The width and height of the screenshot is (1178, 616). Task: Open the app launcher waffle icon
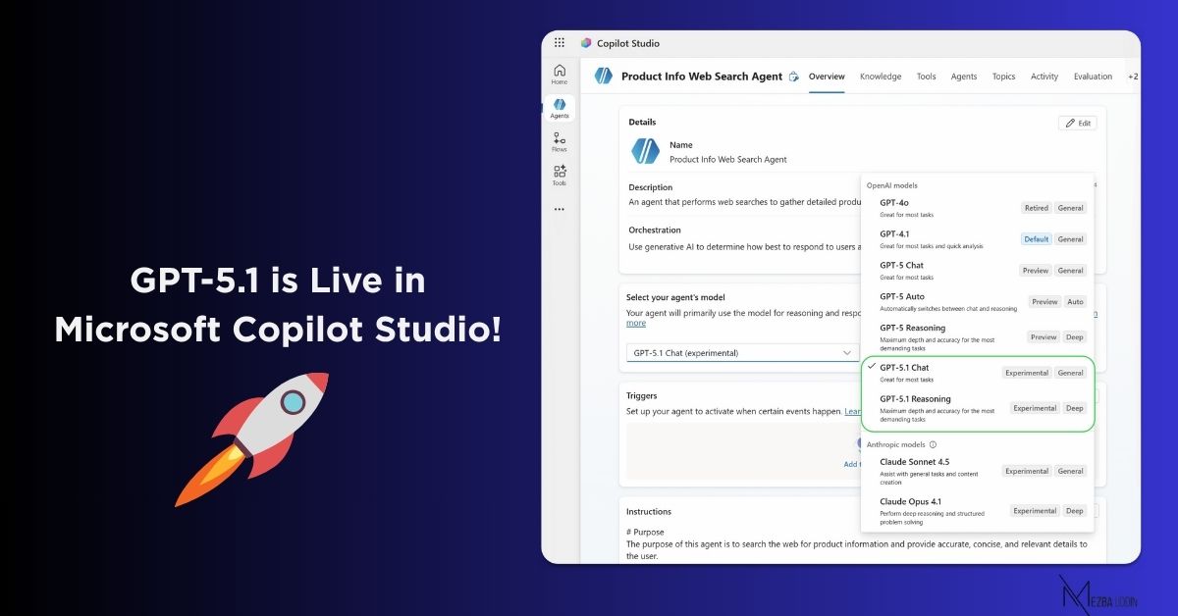pos(559,42)
